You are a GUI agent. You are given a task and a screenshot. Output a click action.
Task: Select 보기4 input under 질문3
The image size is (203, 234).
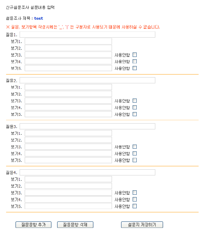click(x=68, y=153)
